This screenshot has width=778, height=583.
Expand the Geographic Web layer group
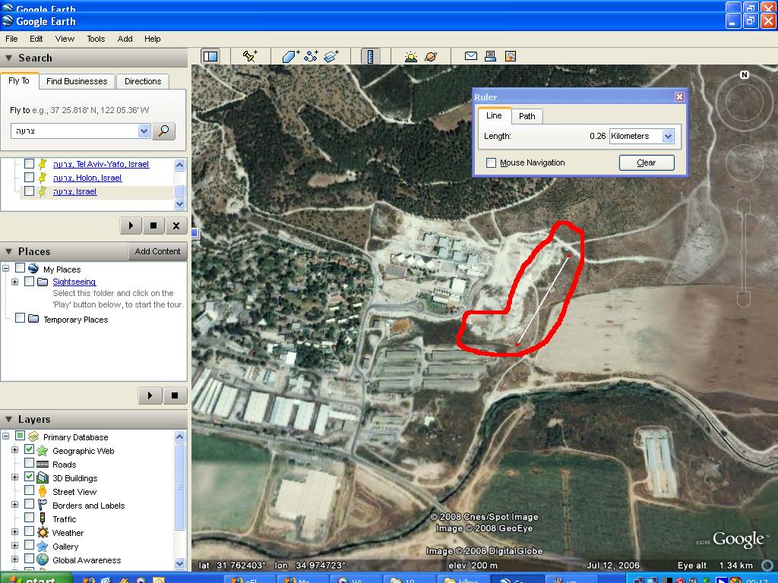(15, 450)
